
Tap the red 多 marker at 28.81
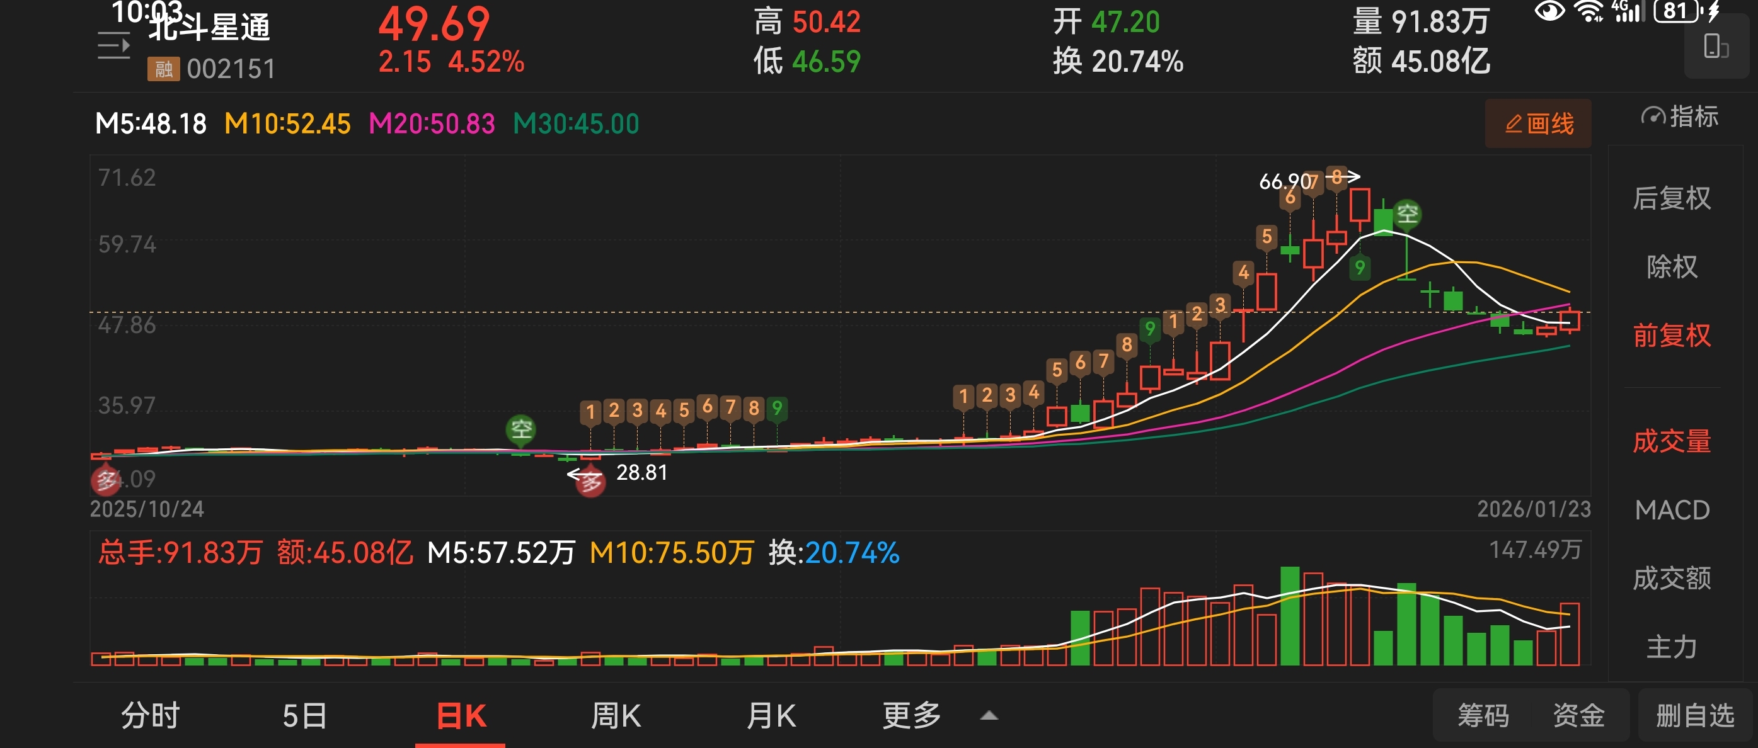coord(590,483)
